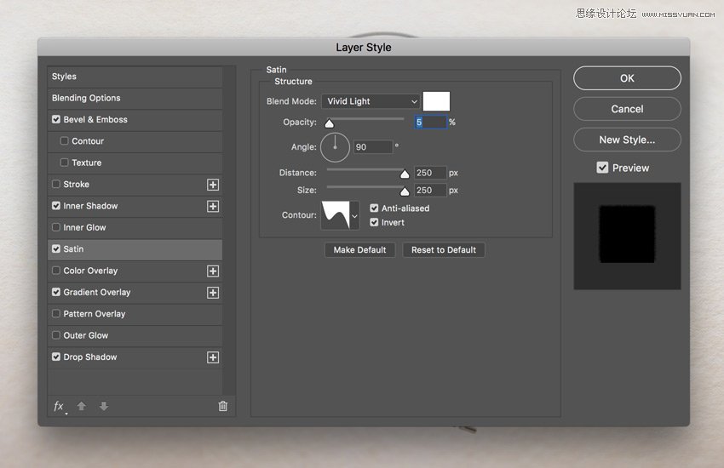This screenshot has height=468, width=724.
Task: Click the plus icon beside Color Overlay
Action: 213,271
